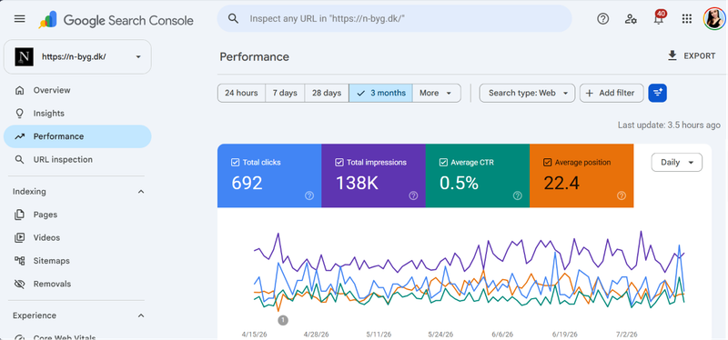728x340 pixels.
Task: Open notifications bell with 40 badge
Action: (658, 18)
